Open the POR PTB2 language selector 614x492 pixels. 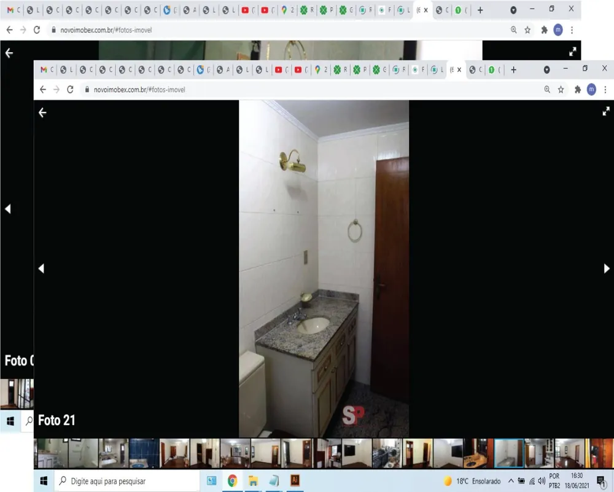pyautogui.click(x=554, y=481)
